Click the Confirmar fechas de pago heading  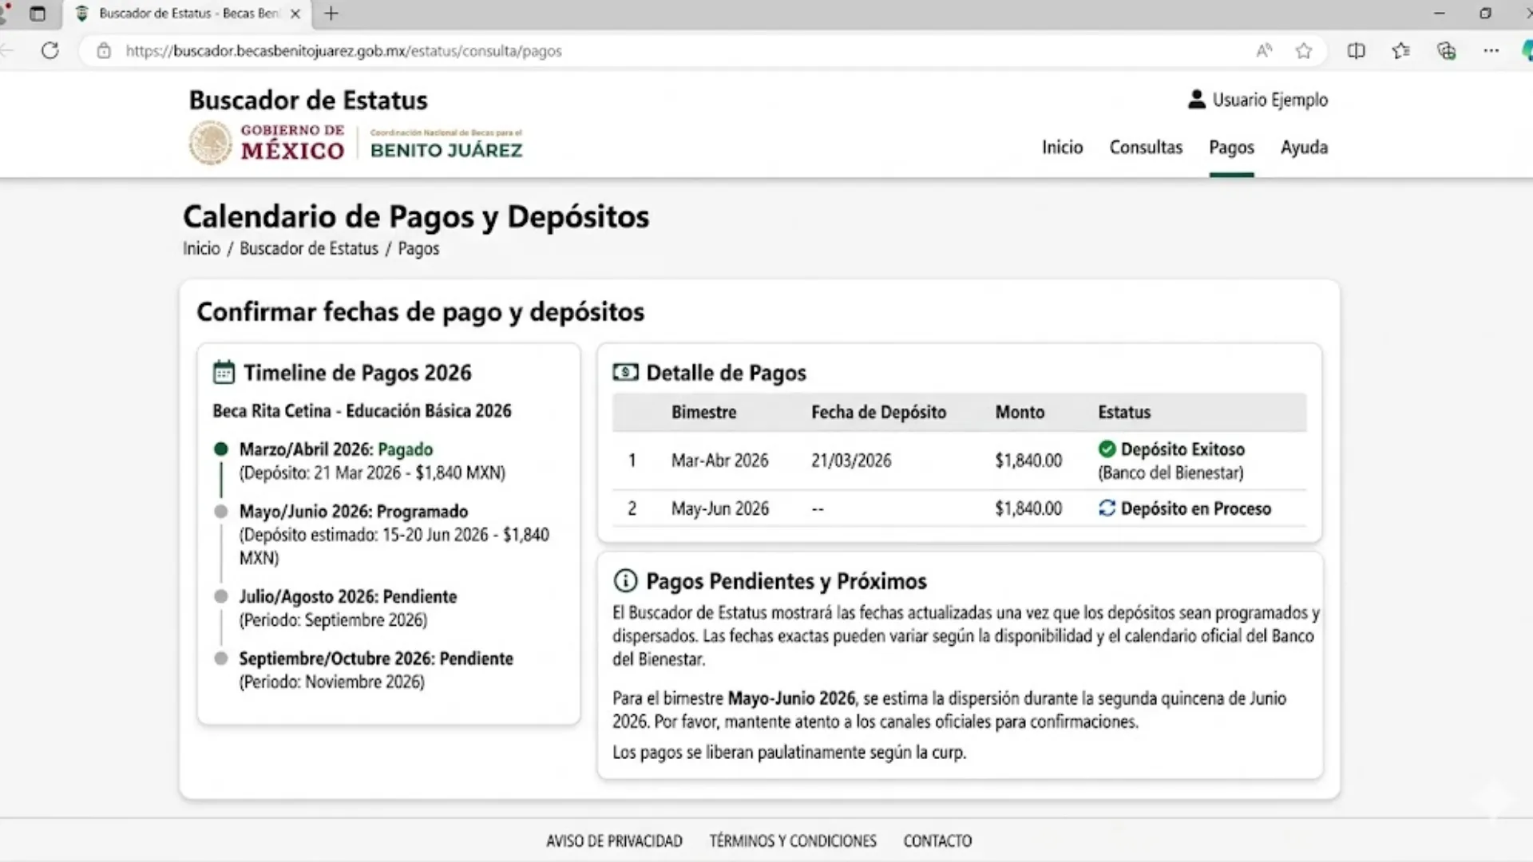[420, 312]
